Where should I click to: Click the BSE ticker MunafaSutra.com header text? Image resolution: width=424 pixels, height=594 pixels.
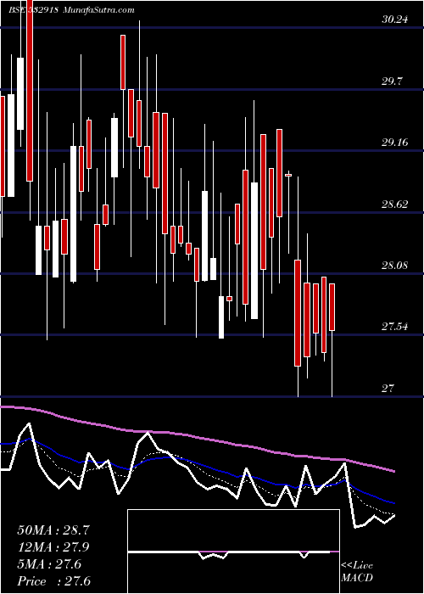coord(71,10)
